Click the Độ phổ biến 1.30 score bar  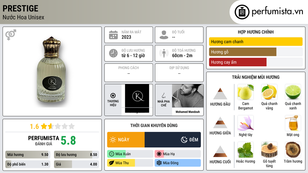click(x=28, y=164)
